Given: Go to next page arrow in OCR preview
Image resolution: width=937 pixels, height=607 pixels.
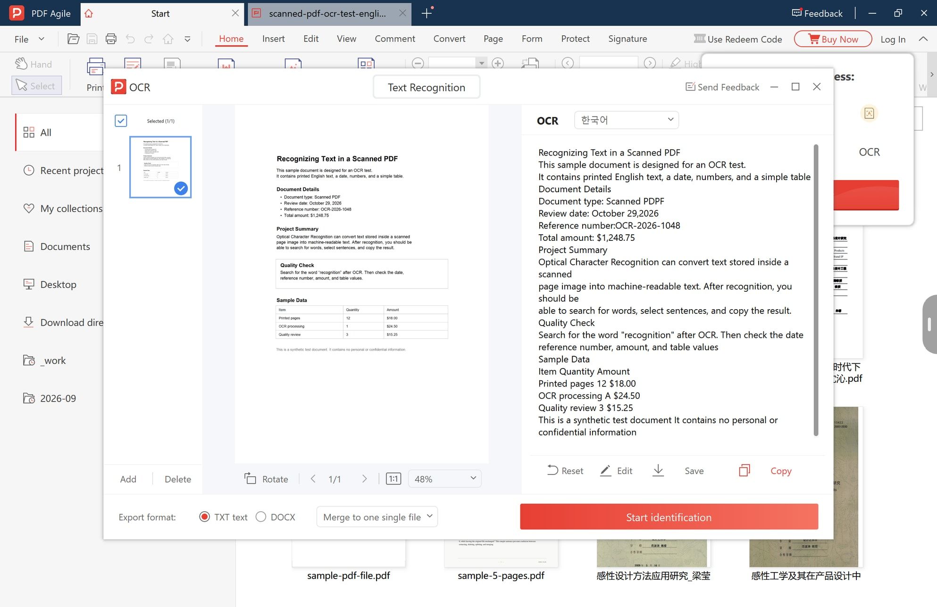Looking at the screenshot, I should click(364, 479).
